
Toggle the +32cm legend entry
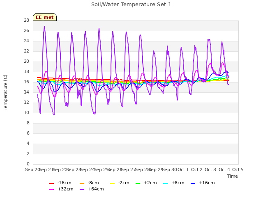(x=61, y=189)
